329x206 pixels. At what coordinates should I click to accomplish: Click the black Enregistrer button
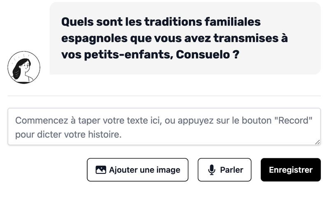[290, 170]
